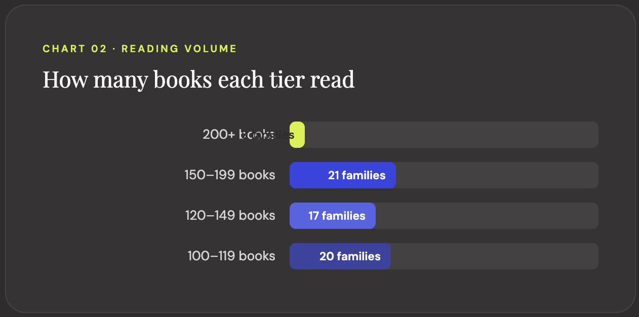Click the filled dark blue 100–119 books bar
The width and height of the screenshot is (639, 317).
pos(304,256)
